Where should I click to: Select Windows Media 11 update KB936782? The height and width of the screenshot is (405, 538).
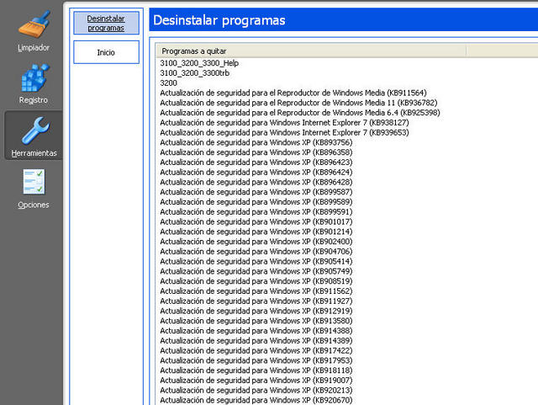click(298, 103)
